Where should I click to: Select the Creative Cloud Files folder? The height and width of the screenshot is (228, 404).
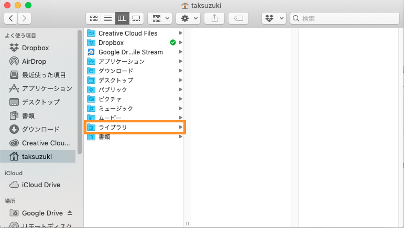pos(127,33)
